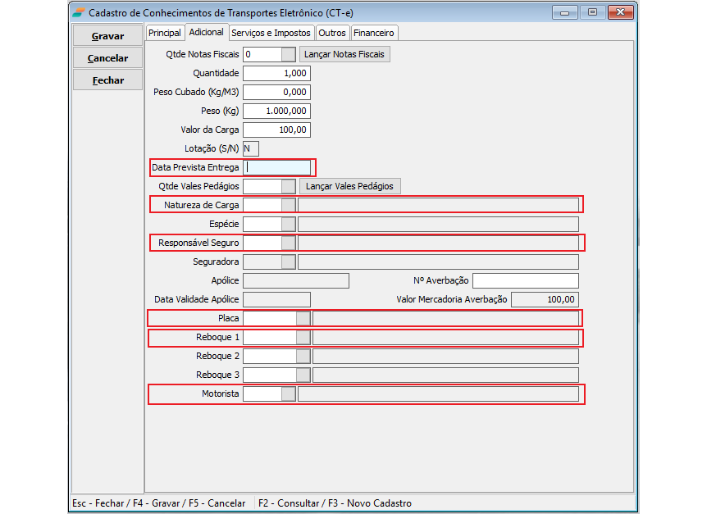Open lookup button beside Qtde Notas Fiscais
707x514 pixels.
click(x=288, y=54)
